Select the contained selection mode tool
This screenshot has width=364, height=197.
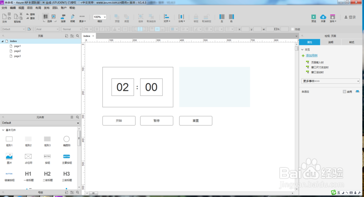click(54, 16)
